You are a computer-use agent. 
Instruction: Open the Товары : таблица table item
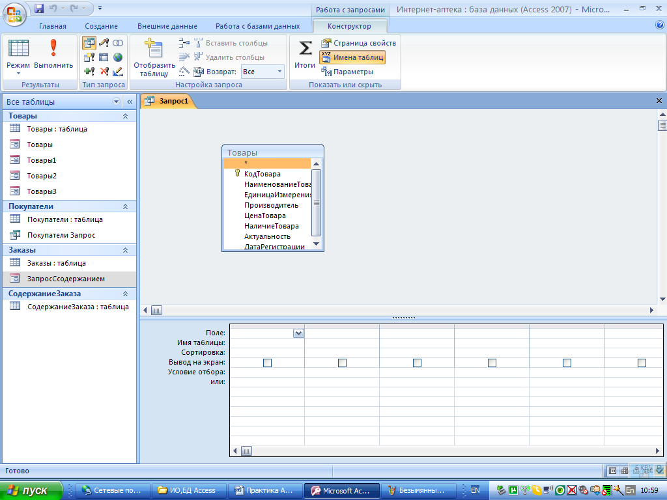57,129
